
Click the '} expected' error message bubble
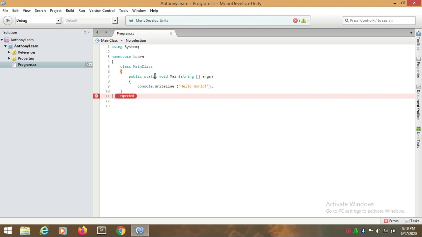tap(126, 96)
